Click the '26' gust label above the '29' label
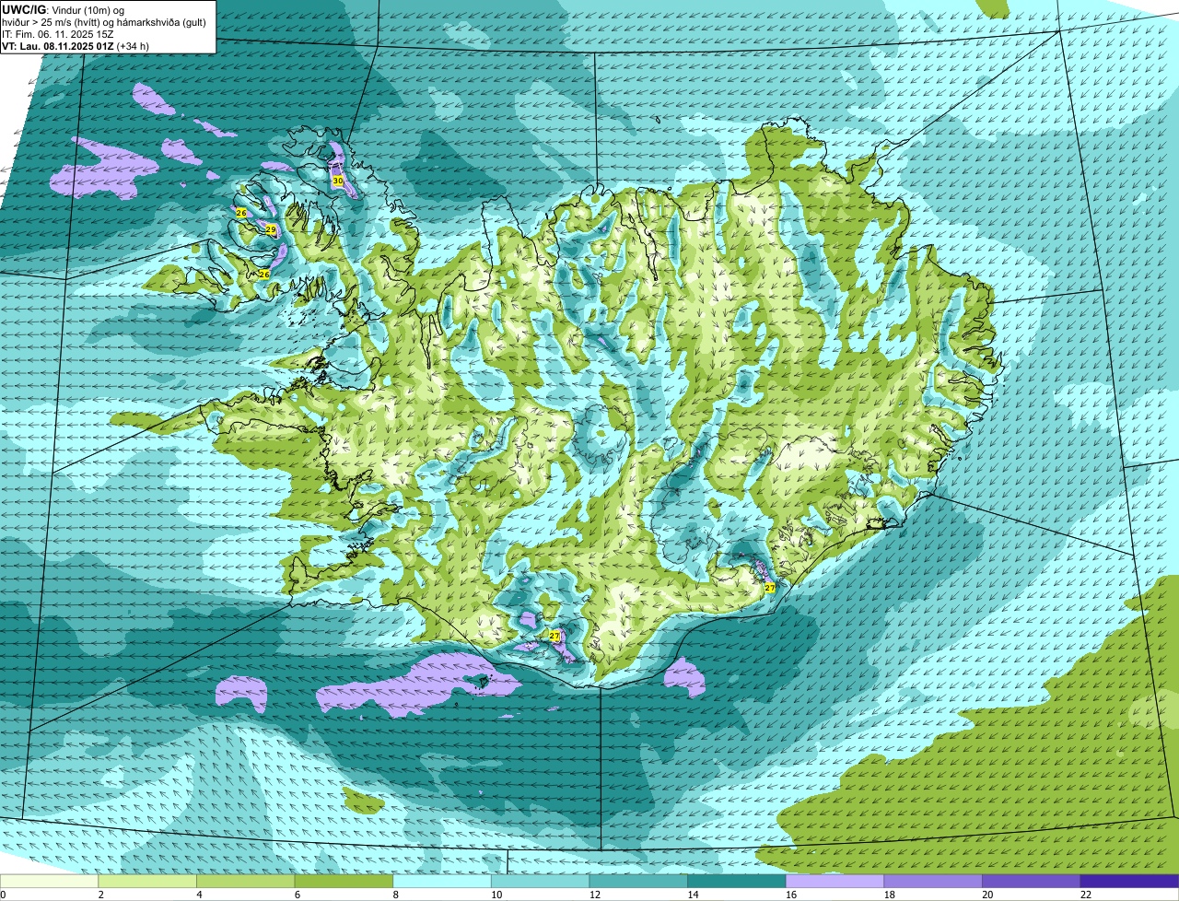The width and height of the screenshot is (1179, 901). pos(241,213)
